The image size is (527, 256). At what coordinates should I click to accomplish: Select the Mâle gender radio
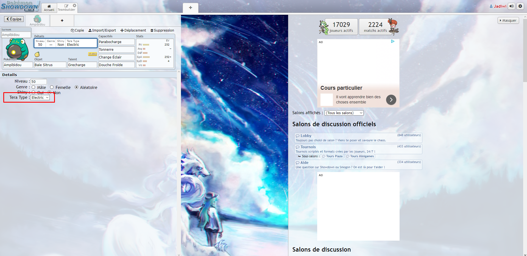click(34, 87)
